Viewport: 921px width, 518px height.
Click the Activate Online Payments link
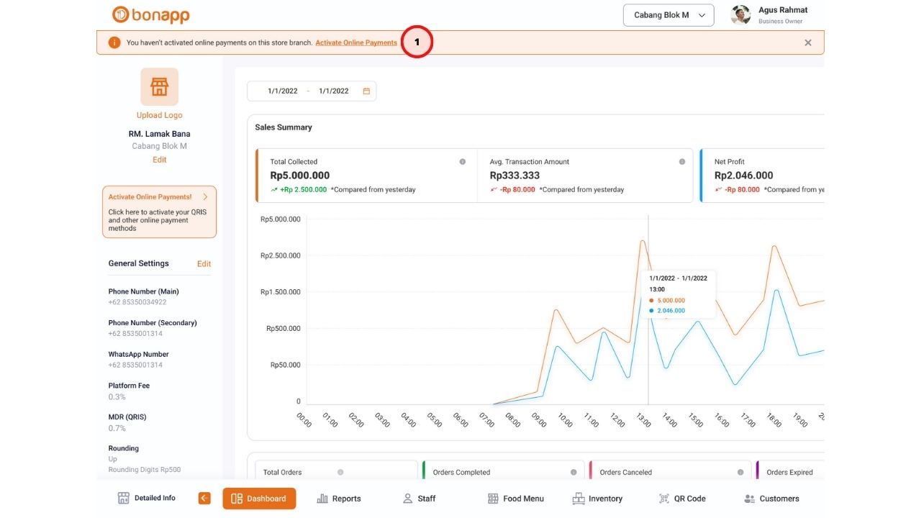pos(356,42)
